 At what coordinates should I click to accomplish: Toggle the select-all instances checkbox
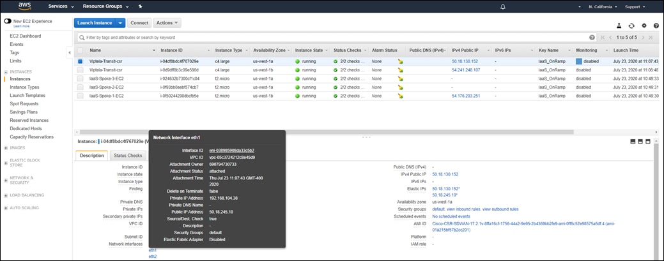coord(80,50)
